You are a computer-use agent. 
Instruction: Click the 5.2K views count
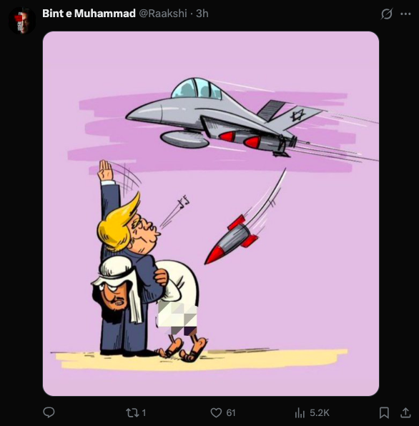click(320, 413)
